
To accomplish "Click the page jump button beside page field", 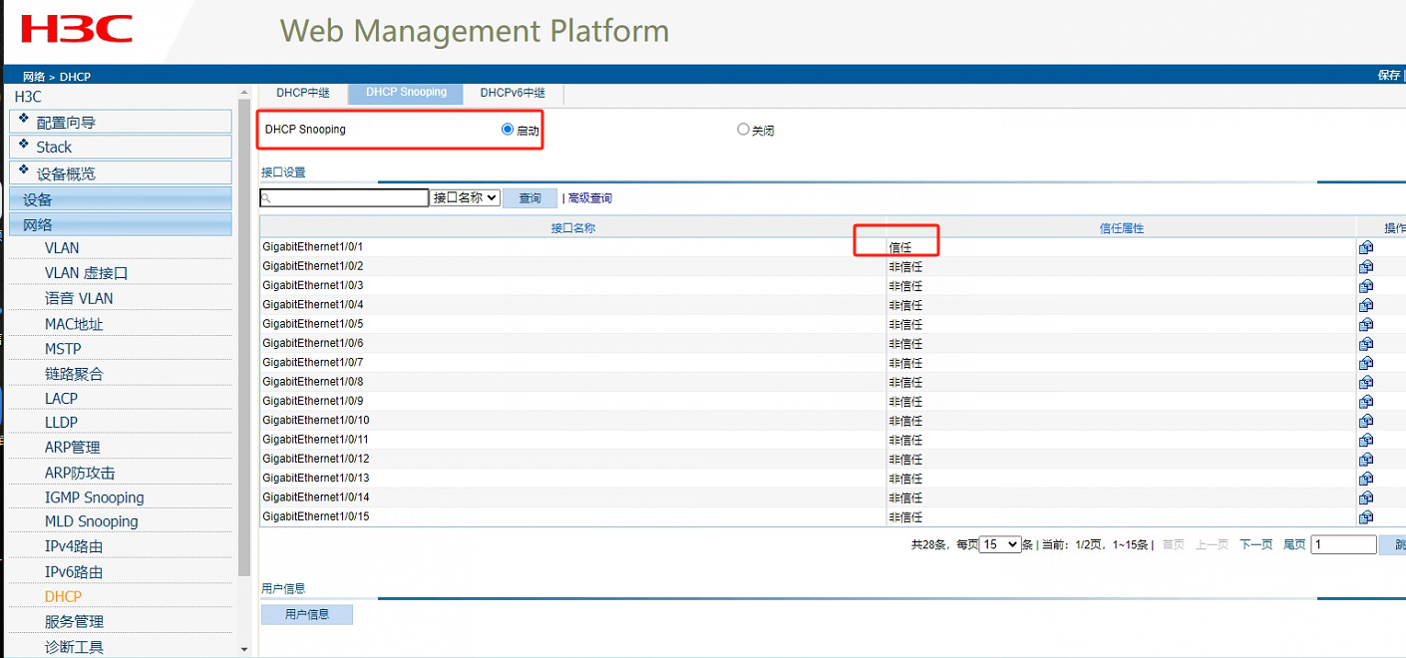I will click(x=1393, y=544).
